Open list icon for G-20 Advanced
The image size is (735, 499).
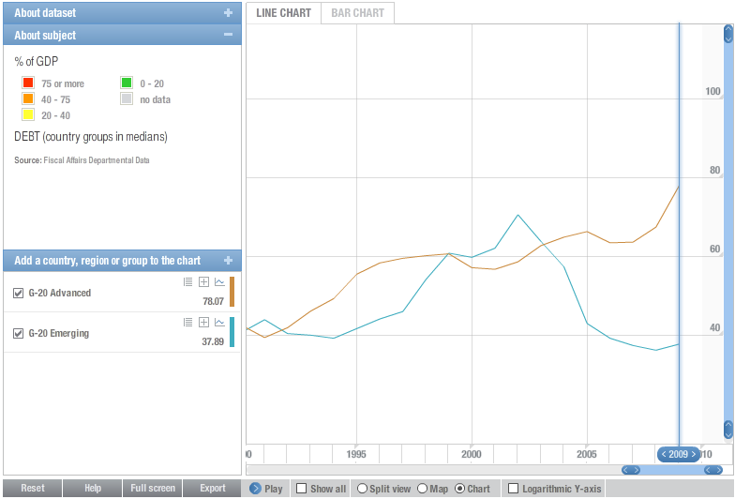187,281
